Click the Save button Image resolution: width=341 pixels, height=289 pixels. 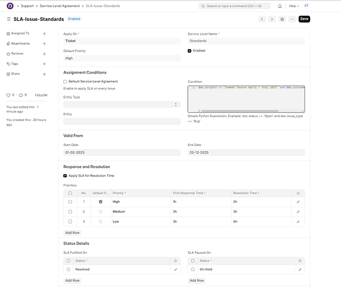tap(304, 19)
